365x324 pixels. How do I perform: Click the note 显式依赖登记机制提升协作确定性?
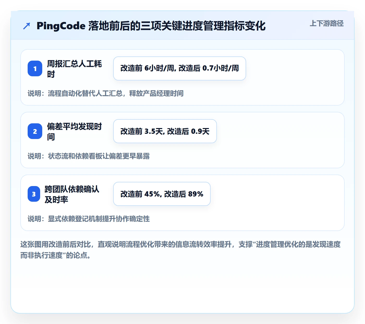pos(89,219)
